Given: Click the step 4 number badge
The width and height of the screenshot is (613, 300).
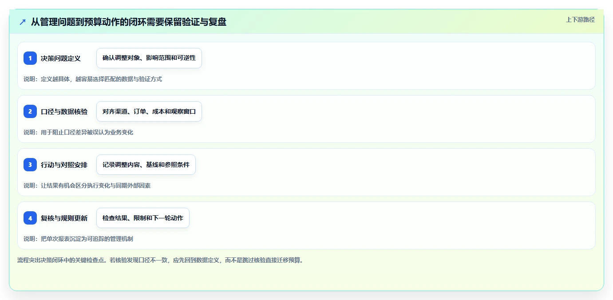Looking at the screenshot, I should [x=30, y=218].
